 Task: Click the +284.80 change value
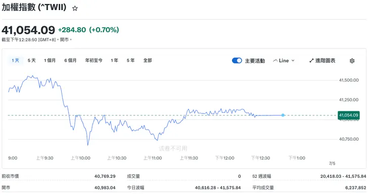pyautogui.click(x=72, y=30)
